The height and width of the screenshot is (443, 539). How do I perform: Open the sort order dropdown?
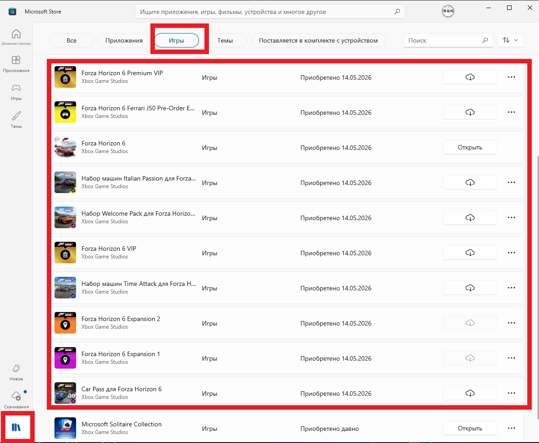(511, 40)
